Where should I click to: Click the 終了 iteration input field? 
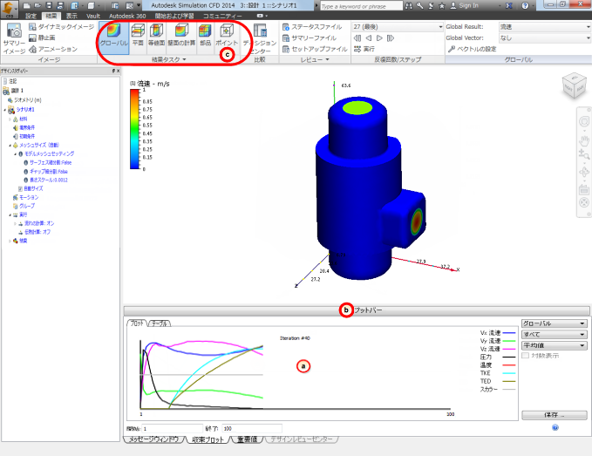[252, 429]
